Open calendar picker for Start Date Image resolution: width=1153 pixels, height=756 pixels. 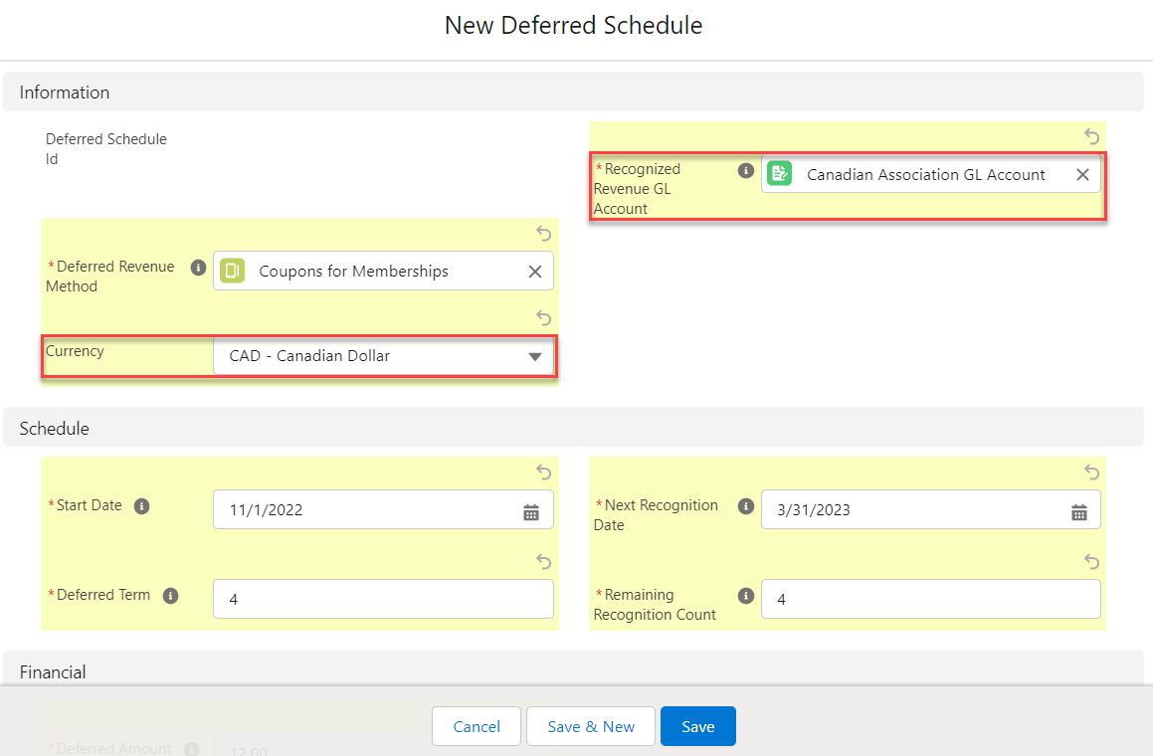tap(531, 511)
